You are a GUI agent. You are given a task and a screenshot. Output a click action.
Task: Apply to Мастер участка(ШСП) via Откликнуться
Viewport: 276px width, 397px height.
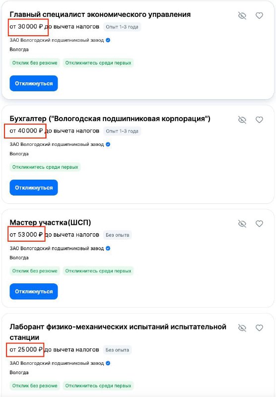coord(34,291)
